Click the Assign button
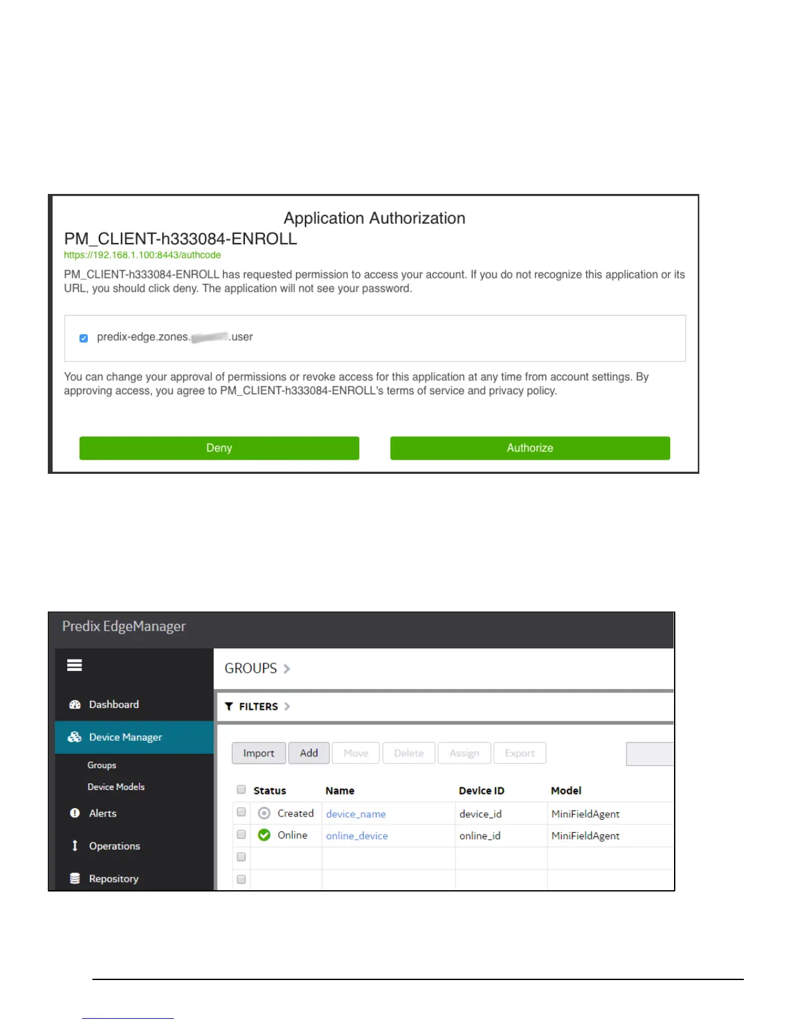 pos(465,753)
